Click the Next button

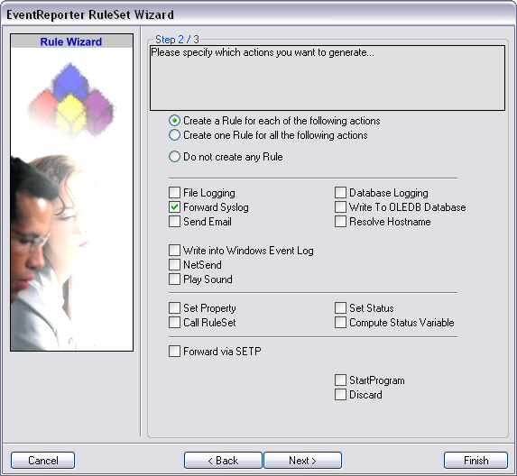pos(302,460)
